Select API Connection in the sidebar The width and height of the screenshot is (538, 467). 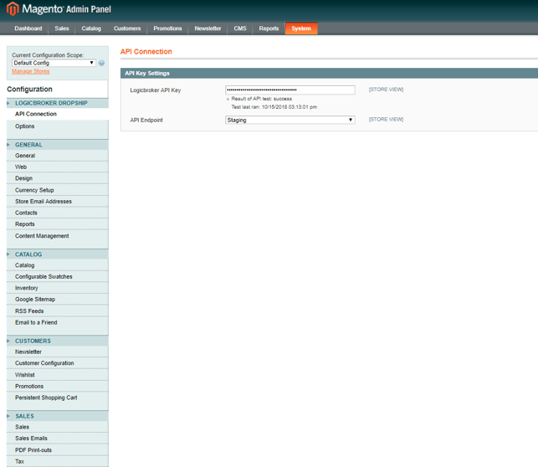pos(36,114)
